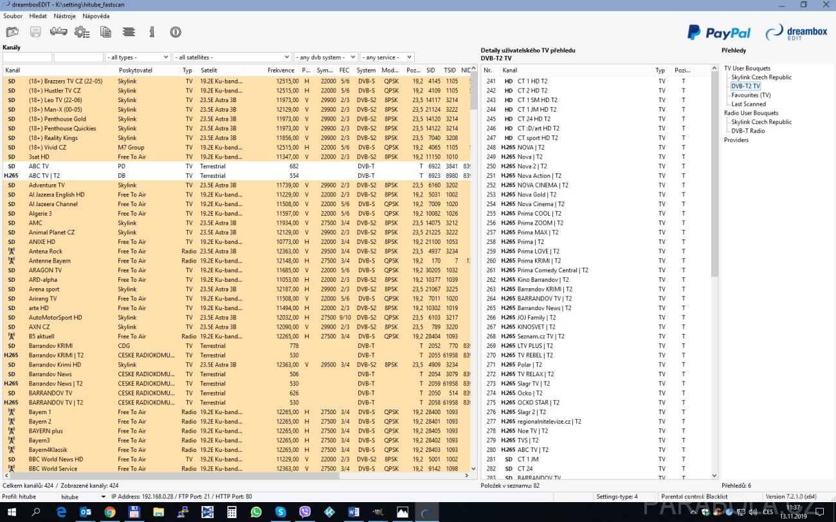
Task: Click the round power toolbar icon
Action: pyautogui.click(x=176, y=31)
